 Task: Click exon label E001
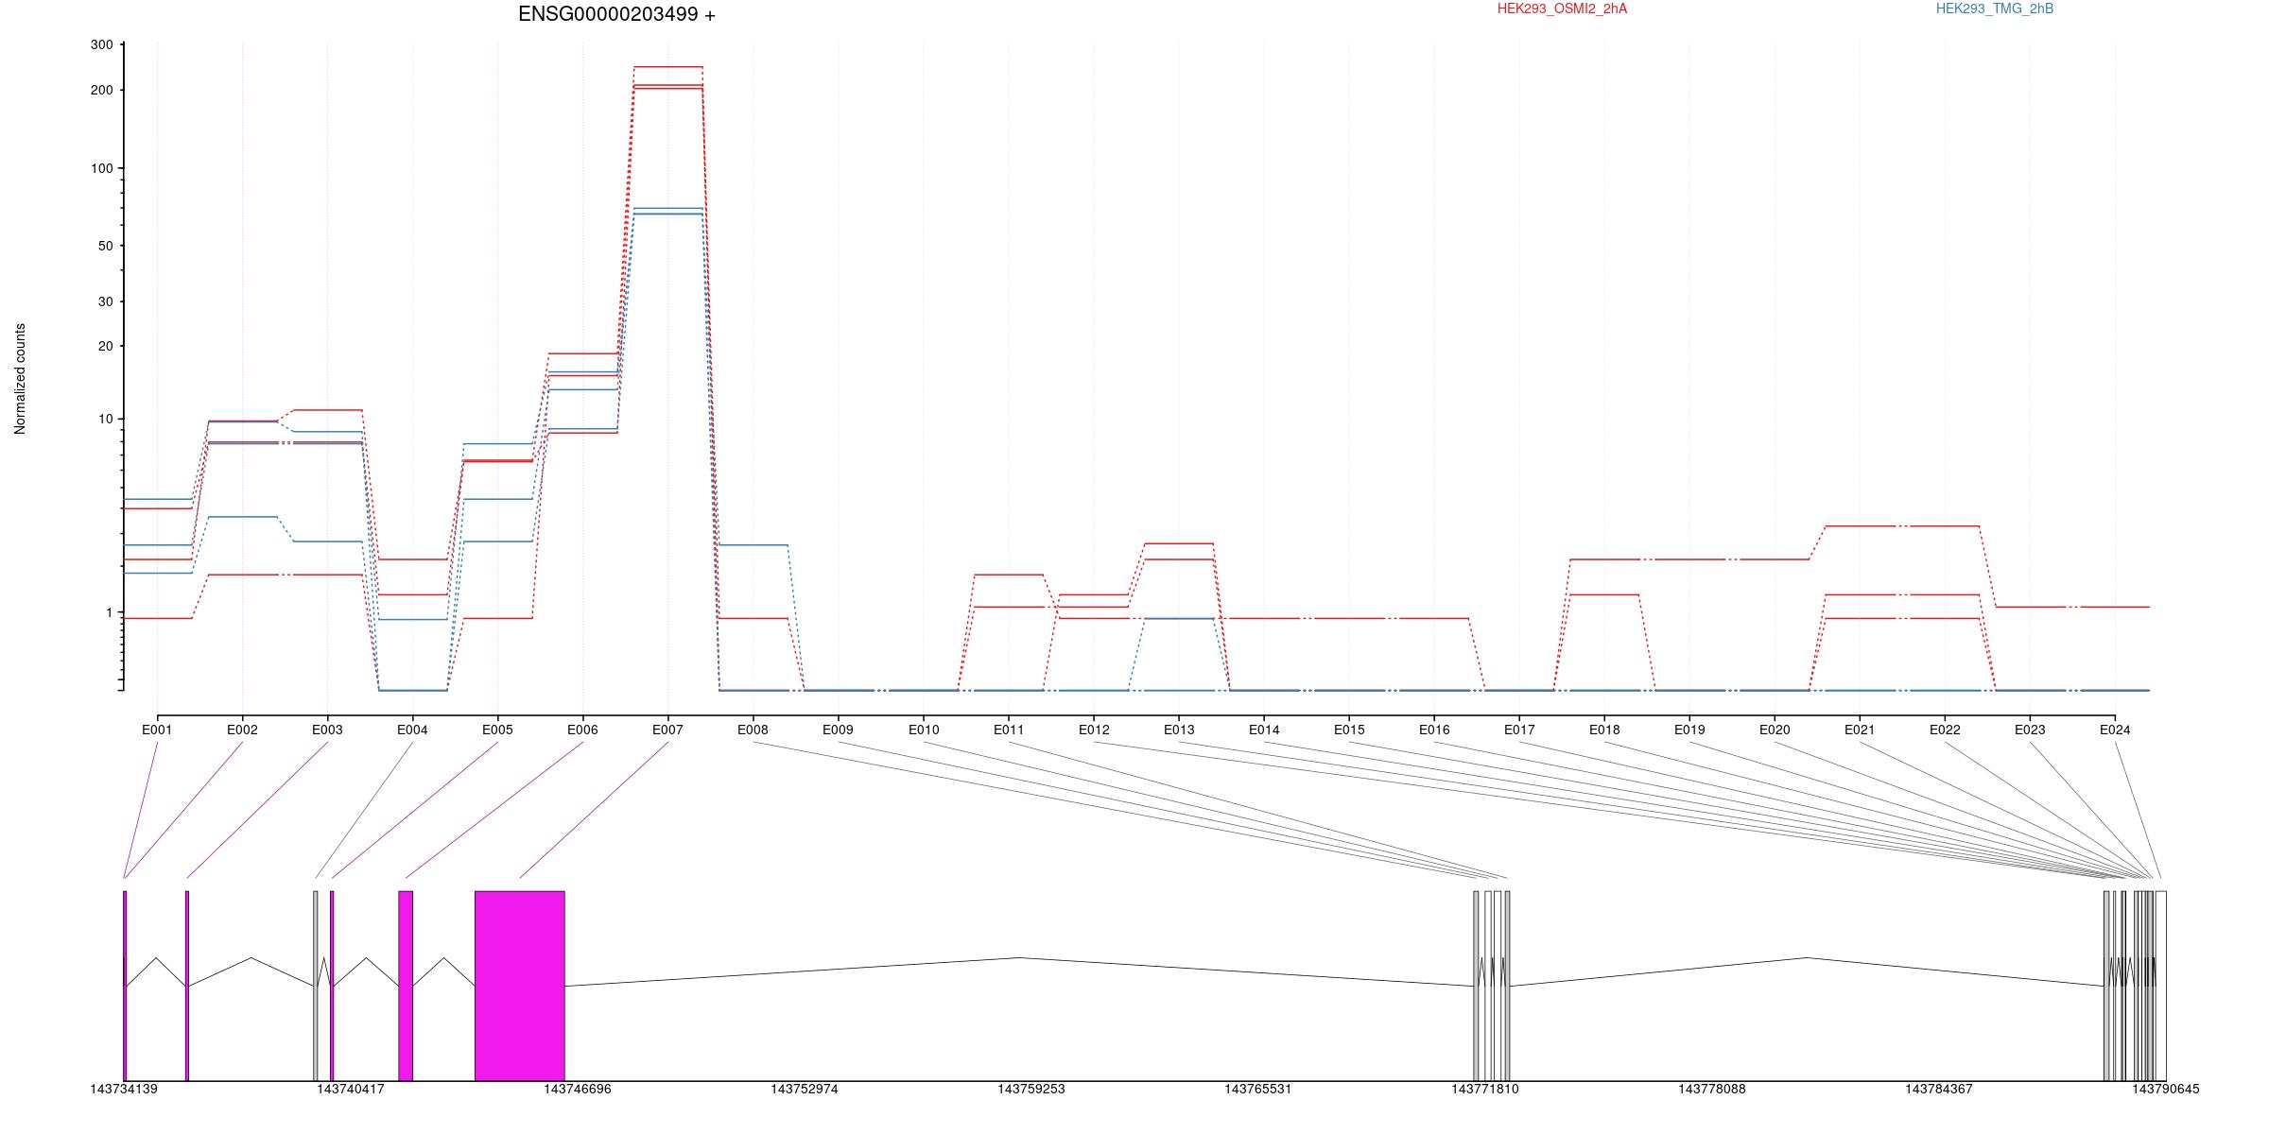[157, 730]
